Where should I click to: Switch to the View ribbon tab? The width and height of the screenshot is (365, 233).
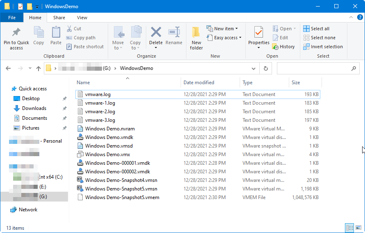[x=82, y=18]
